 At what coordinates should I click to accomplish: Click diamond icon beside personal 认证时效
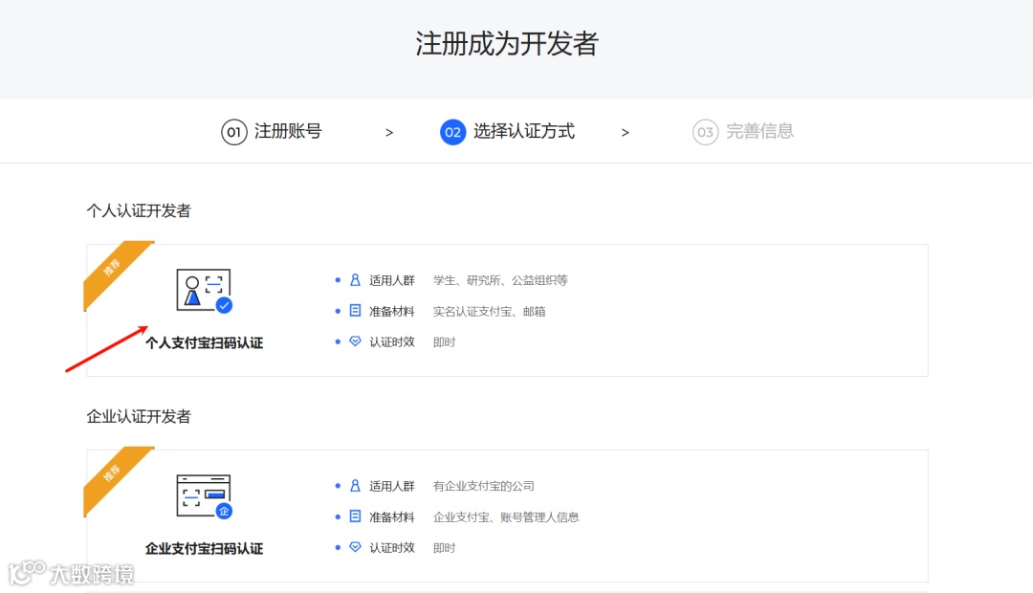[355, 341]
